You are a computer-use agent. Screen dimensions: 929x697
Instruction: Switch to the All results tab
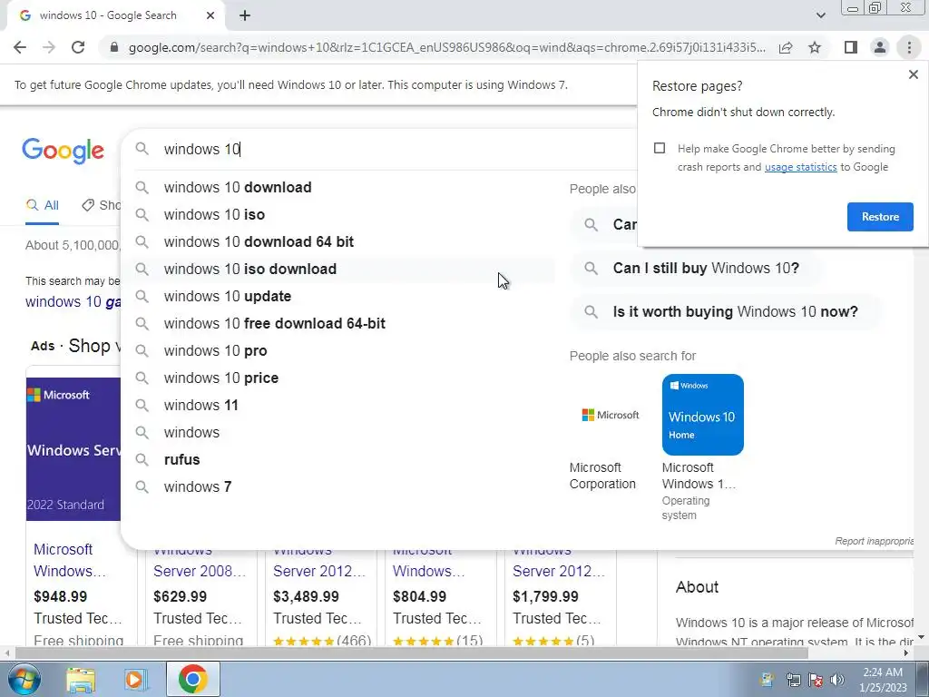42,206
